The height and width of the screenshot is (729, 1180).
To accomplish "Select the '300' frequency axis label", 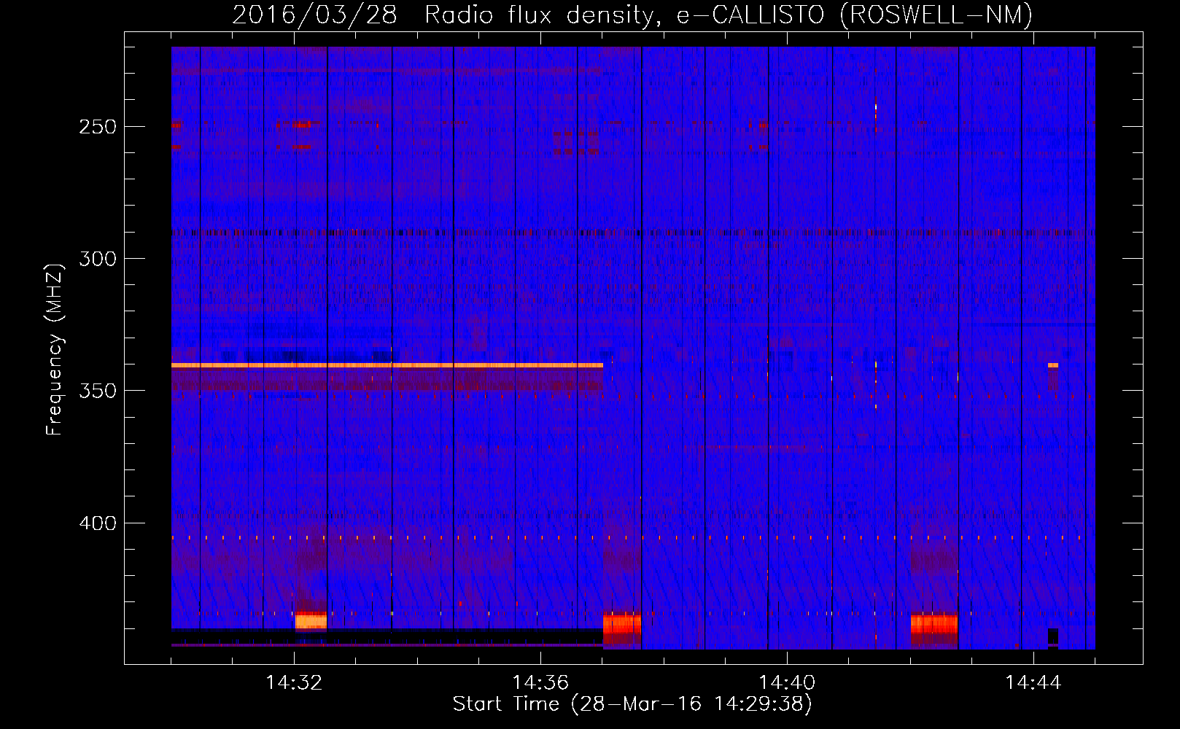I will click(97, 259).
